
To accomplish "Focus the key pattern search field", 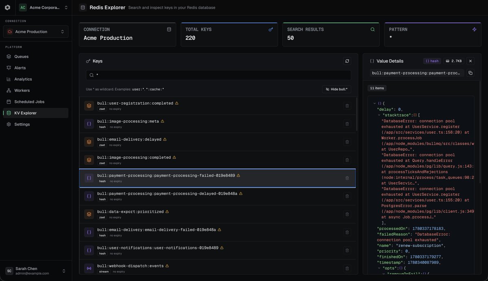I will (218, 75).
